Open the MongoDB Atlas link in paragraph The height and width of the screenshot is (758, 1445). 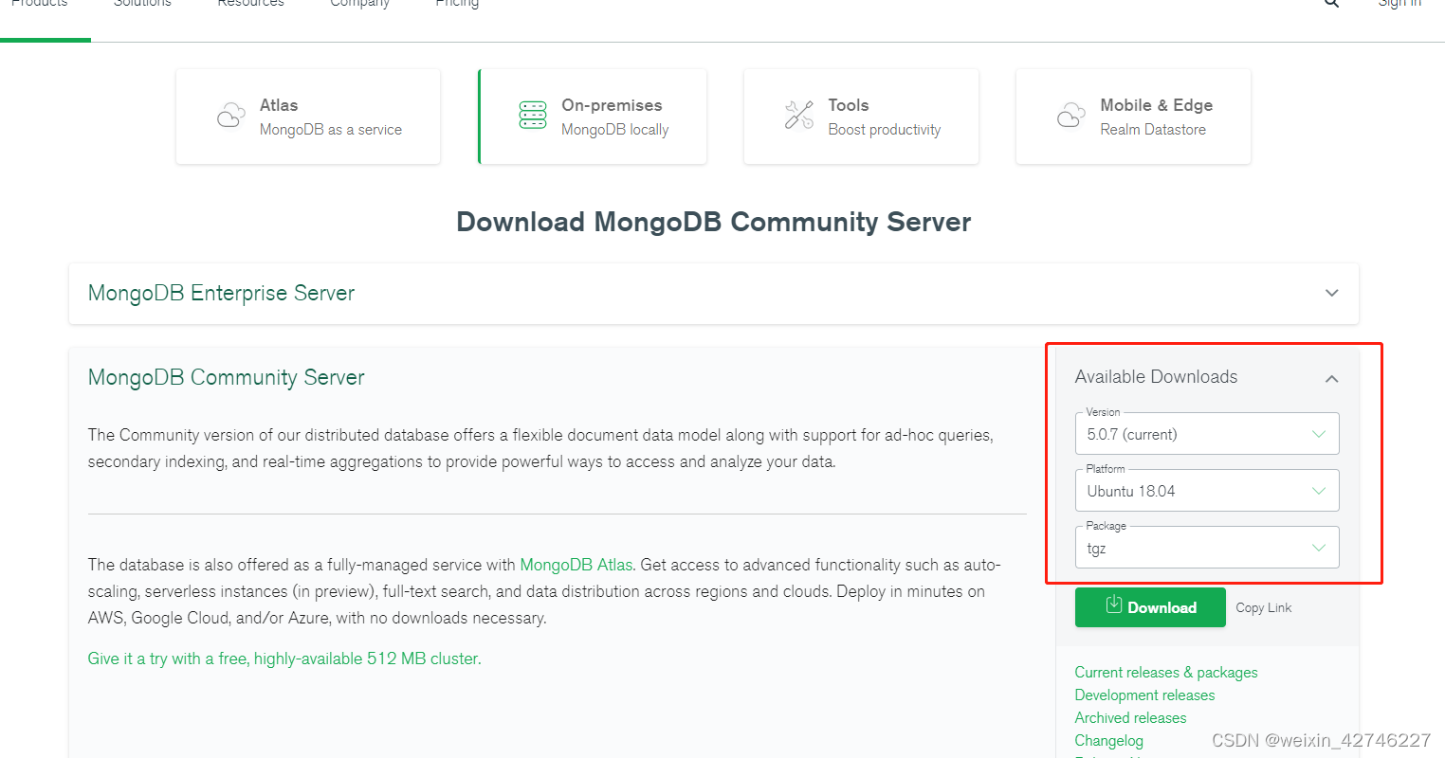click(x=576, y=565)
